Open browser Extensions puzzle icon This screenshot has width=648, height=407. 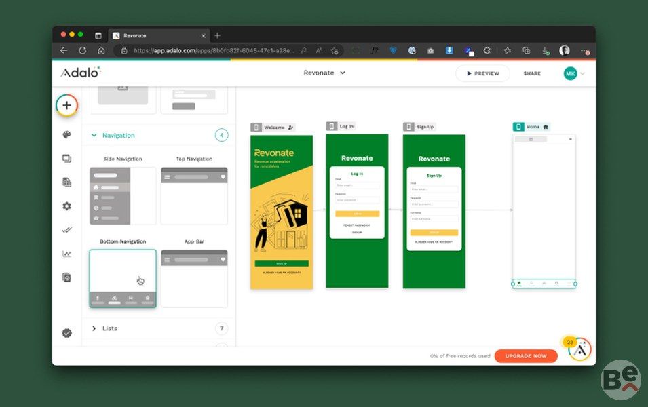(x=487, y=50)
